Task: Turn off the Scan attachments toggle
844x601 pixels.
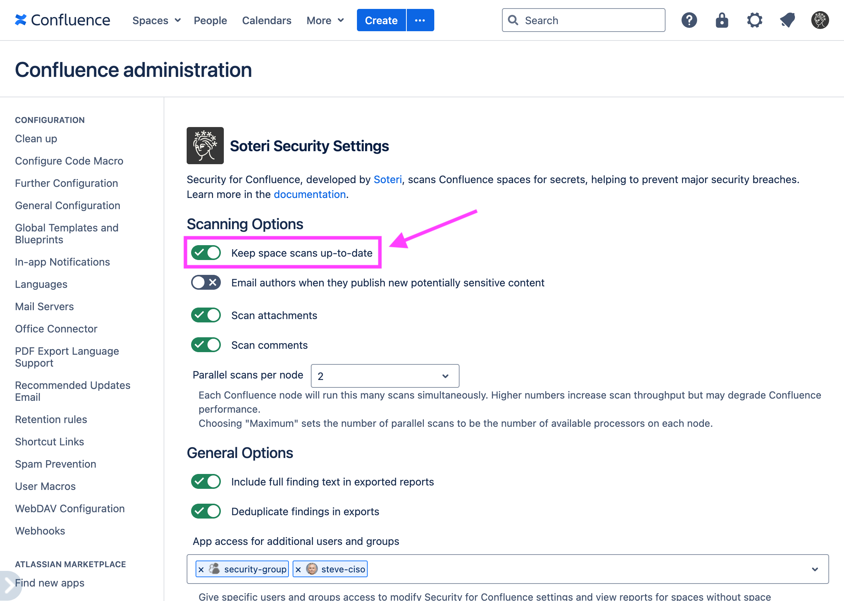Action: tap(206, 315)
